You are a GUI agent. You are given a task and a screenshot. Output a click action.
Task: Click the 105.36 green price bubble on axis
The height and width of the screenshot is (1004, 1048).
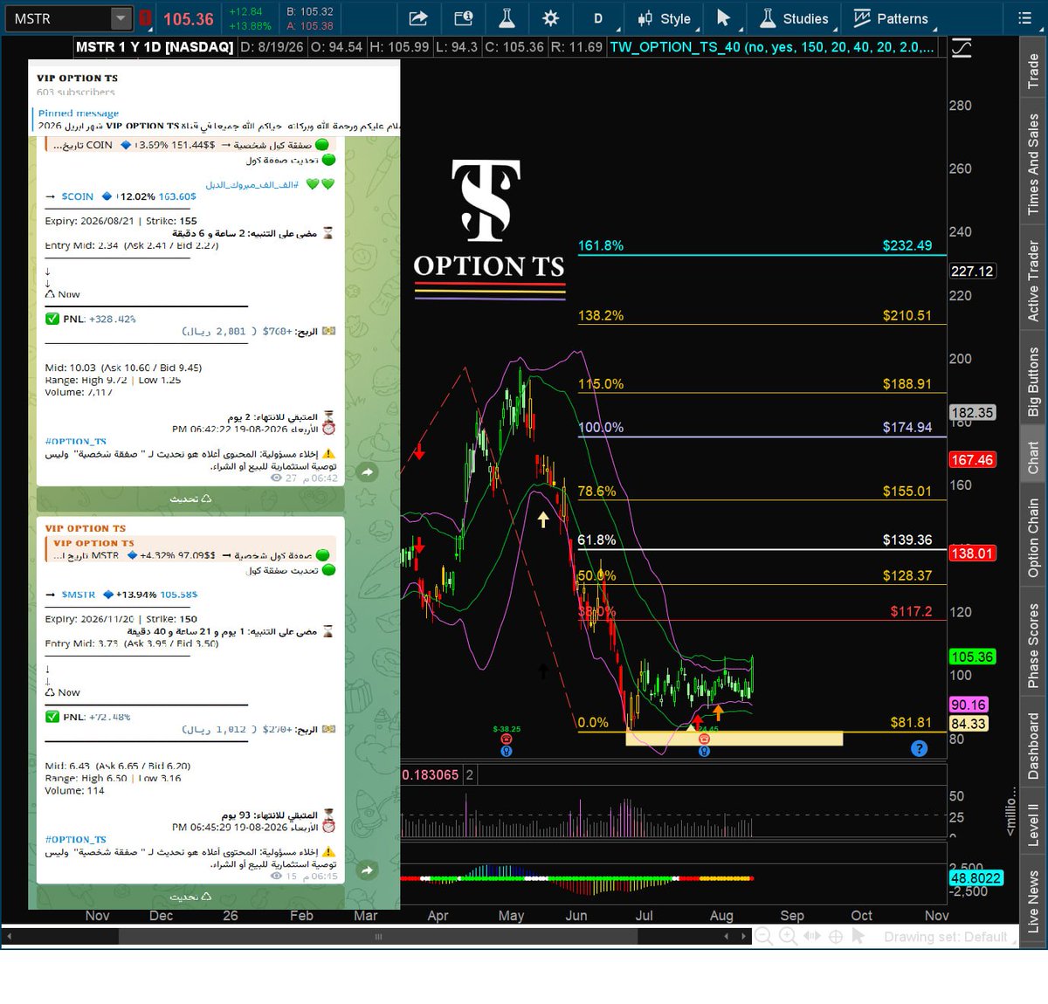pyautogui.click(x=972, y=657)
